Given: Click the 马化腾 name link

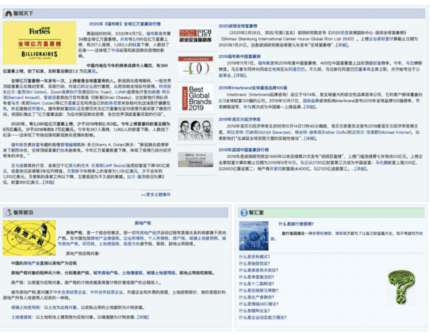Looking at the screenshot, I should coord(382,163).
